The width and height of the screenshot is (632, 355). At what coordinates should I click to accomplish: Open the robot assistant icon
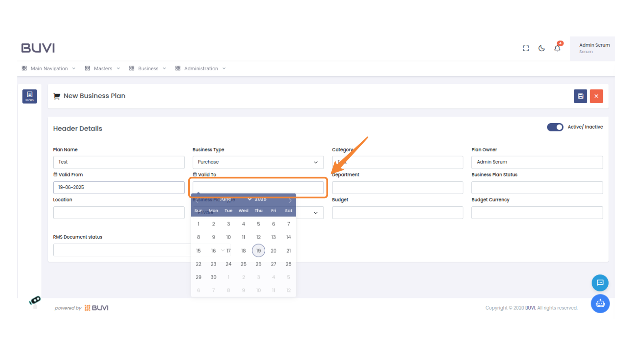[600, 303]
